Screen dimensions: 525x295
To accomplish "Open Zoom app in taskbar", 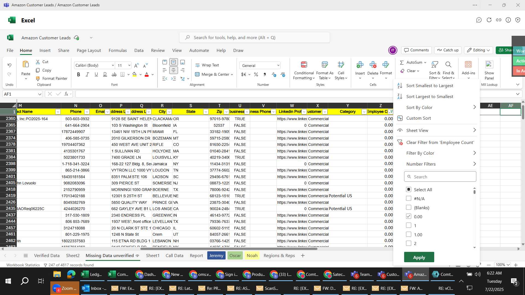I will (65, 288).
